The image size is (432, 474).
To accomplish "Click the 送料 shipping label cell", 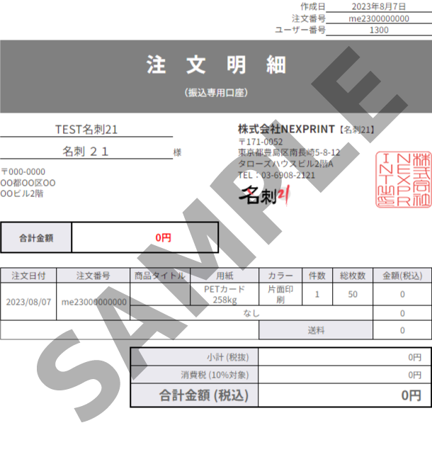I will click(316, 330).
